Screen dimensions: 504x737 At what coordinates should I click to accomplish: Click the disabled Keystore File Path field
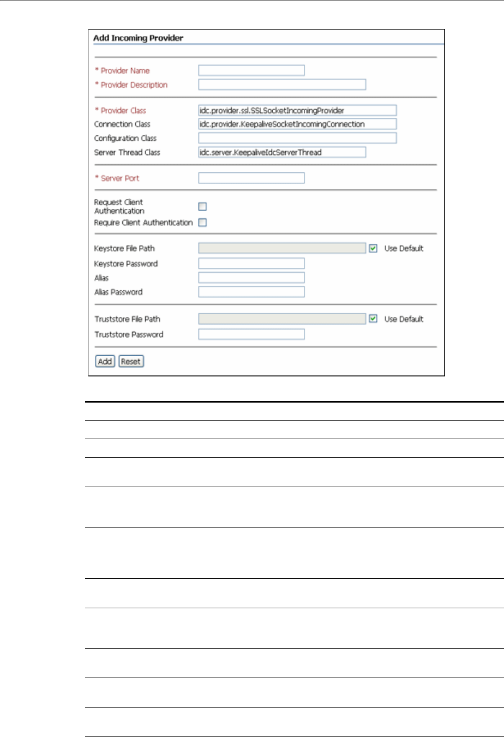pyautogui.click(x=282, y=248)
